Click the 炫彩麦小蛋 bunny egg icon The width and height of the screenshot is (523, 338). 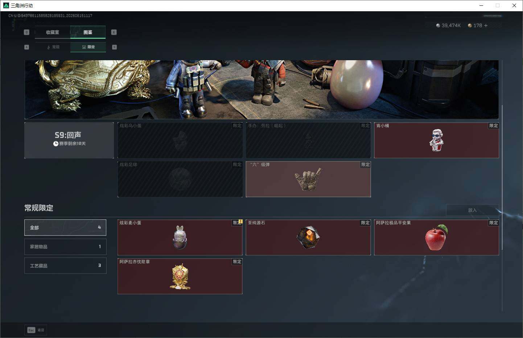[x=180, y=238]
